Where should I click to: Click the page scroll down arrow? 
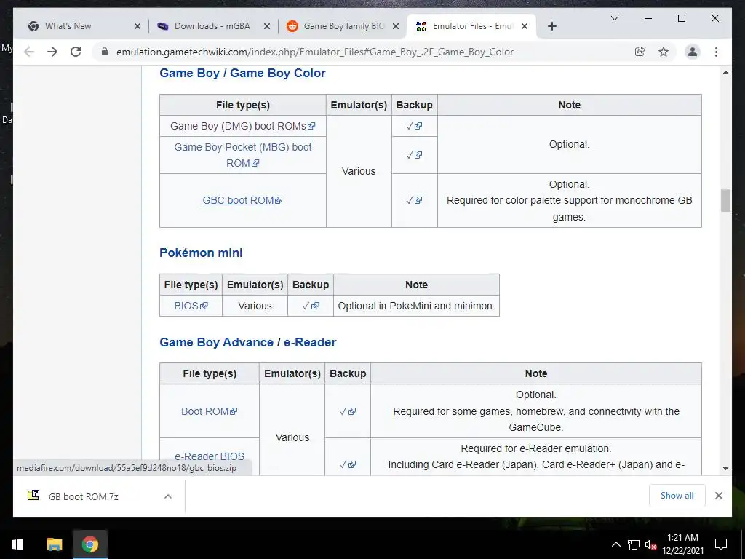[725, 468]
